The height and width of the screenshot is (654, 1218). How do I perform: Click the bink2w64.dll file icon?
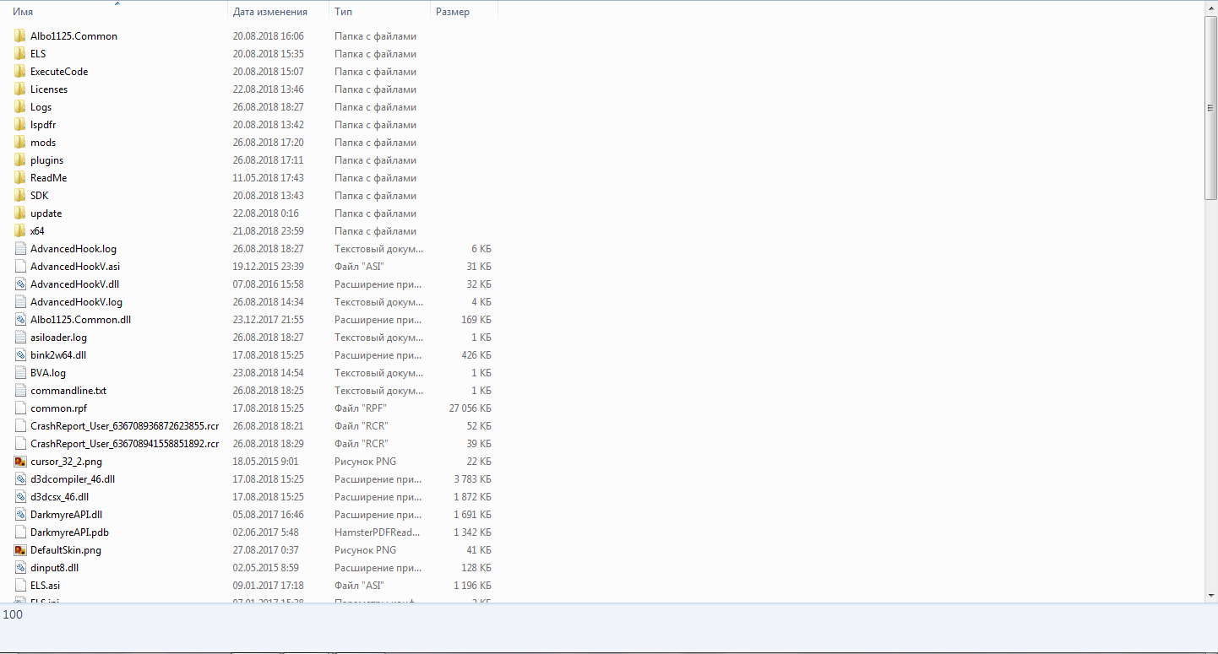(x=21, y=355)
